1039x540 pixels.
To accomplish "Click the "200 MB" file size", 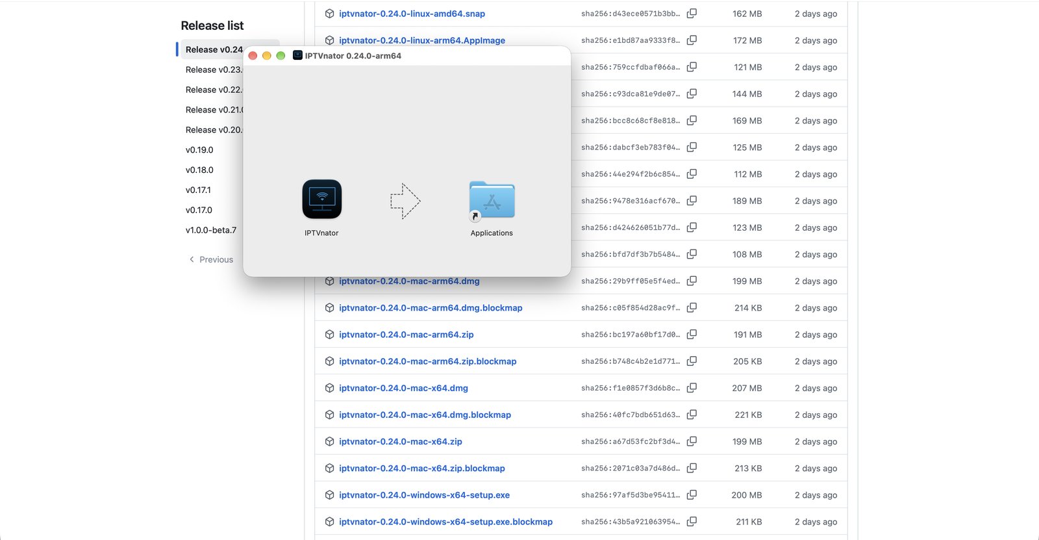I will pyautogui.click(x=747, y=495).
